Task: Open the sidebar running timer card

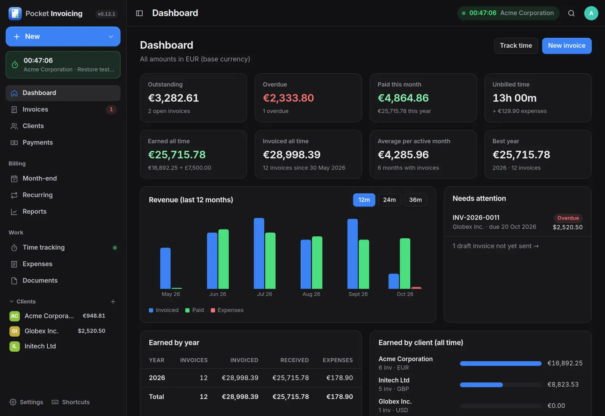Action: coord(63,65)
